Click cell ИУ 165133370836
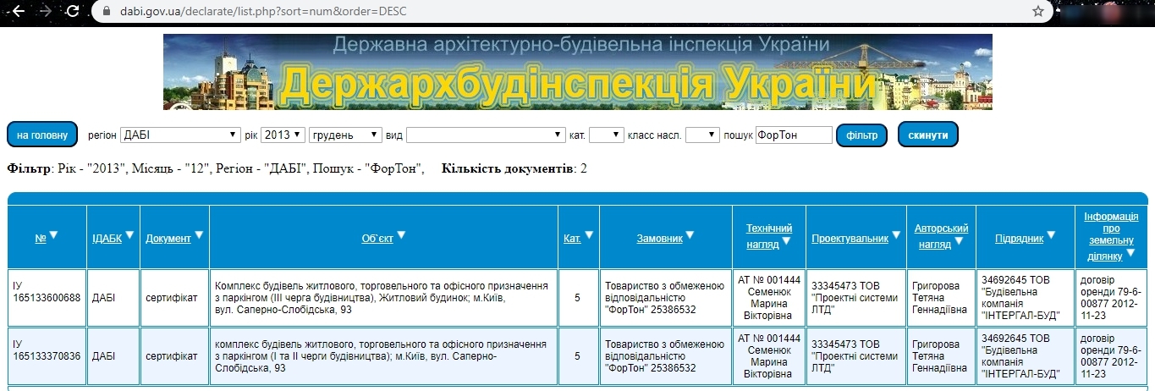Screen dimensions: 1155x391 (x=47, y=356)
